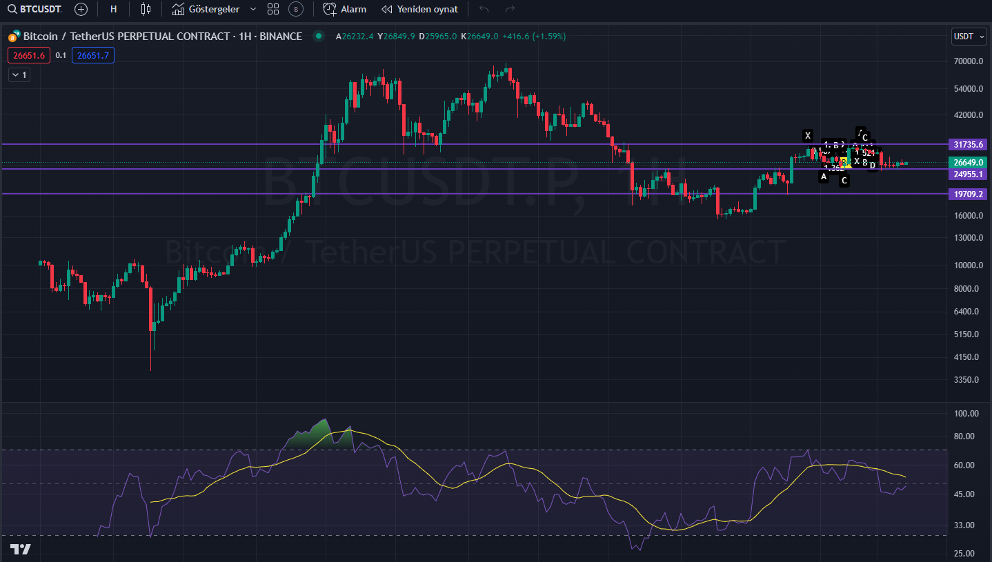Open the BTCUSDT symbol search
992x562 pixels.
pyautogui.click(x=34, y=9)
